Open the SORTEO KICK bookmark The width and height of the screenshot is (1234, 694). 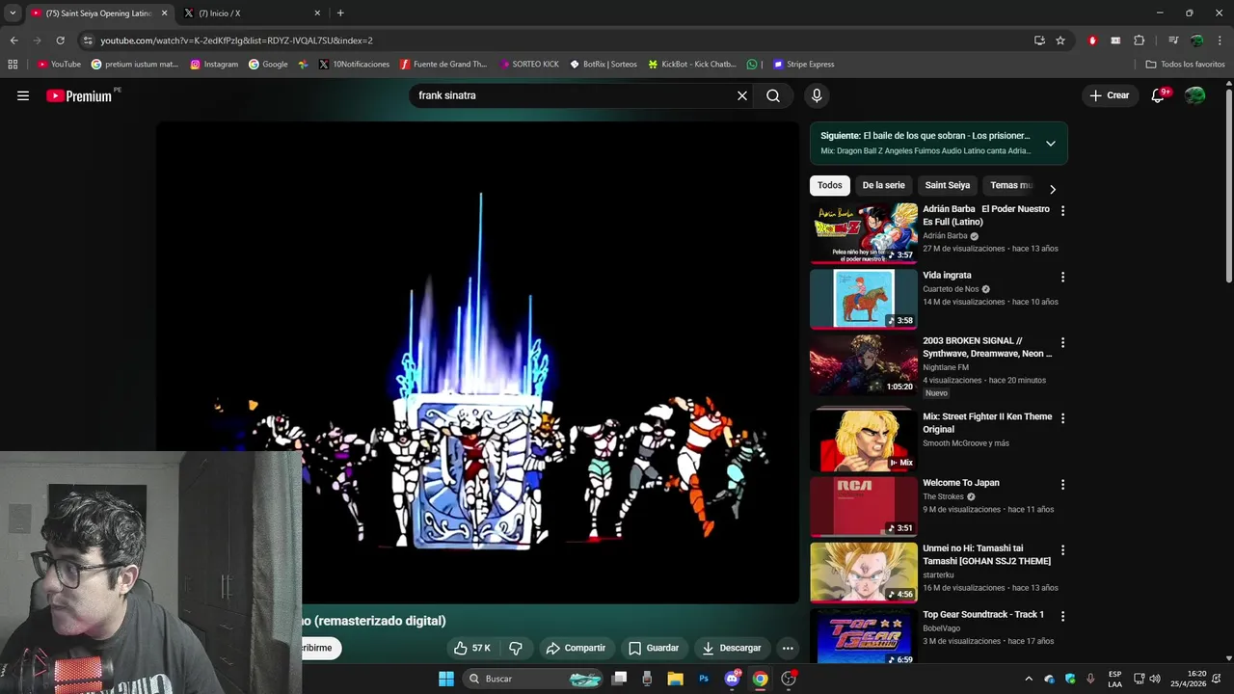[x=529, y=65]
